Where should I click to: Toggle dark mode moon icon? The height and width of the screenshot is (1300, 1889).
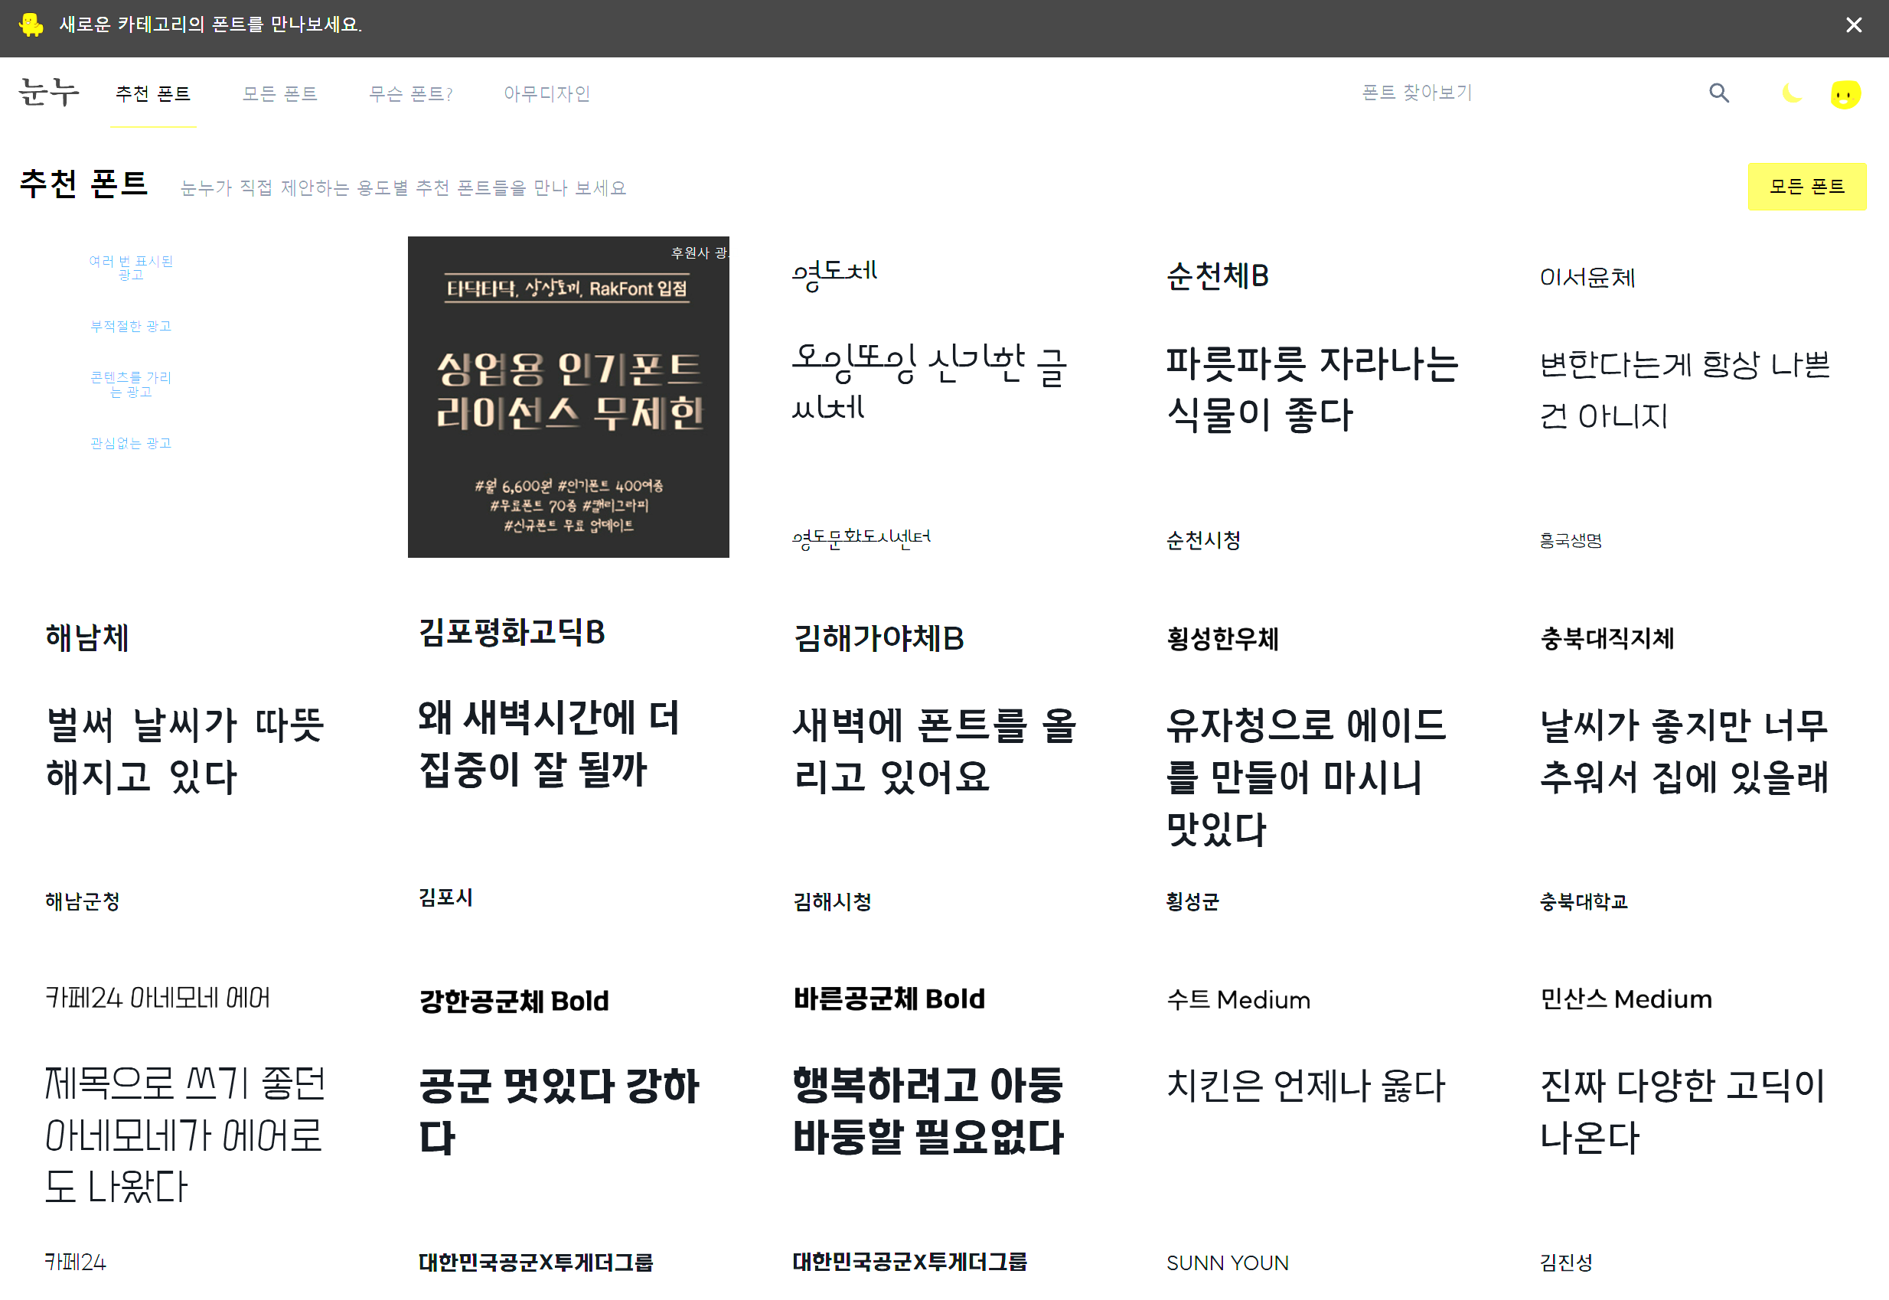pos(1791,93)
